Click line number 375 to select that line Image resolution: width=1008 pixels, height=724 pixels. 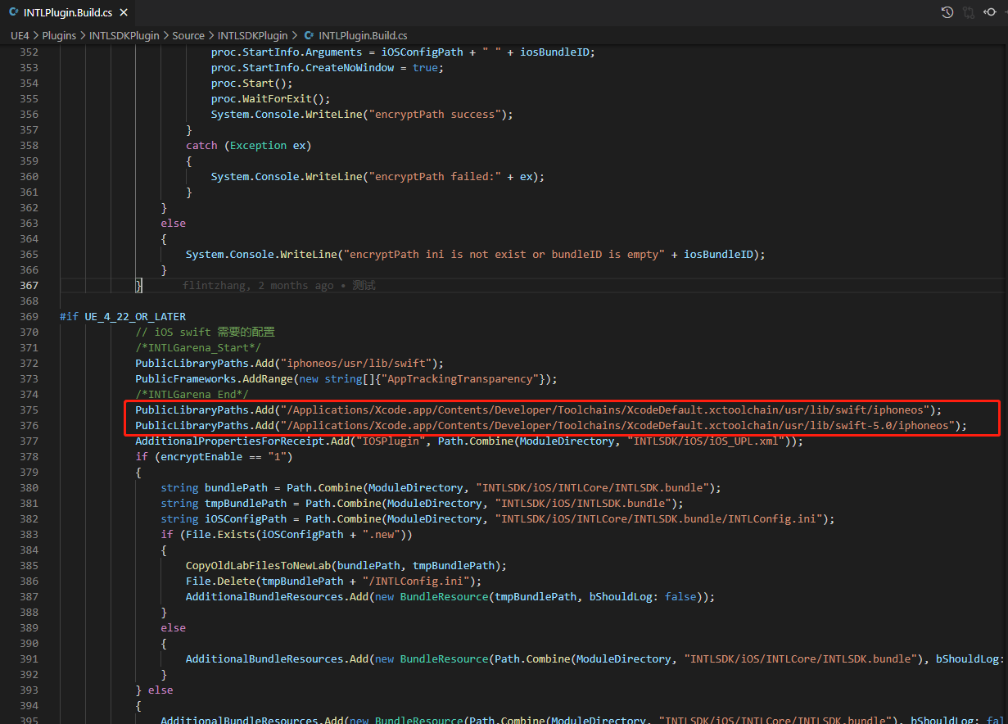tap(29, 410)
